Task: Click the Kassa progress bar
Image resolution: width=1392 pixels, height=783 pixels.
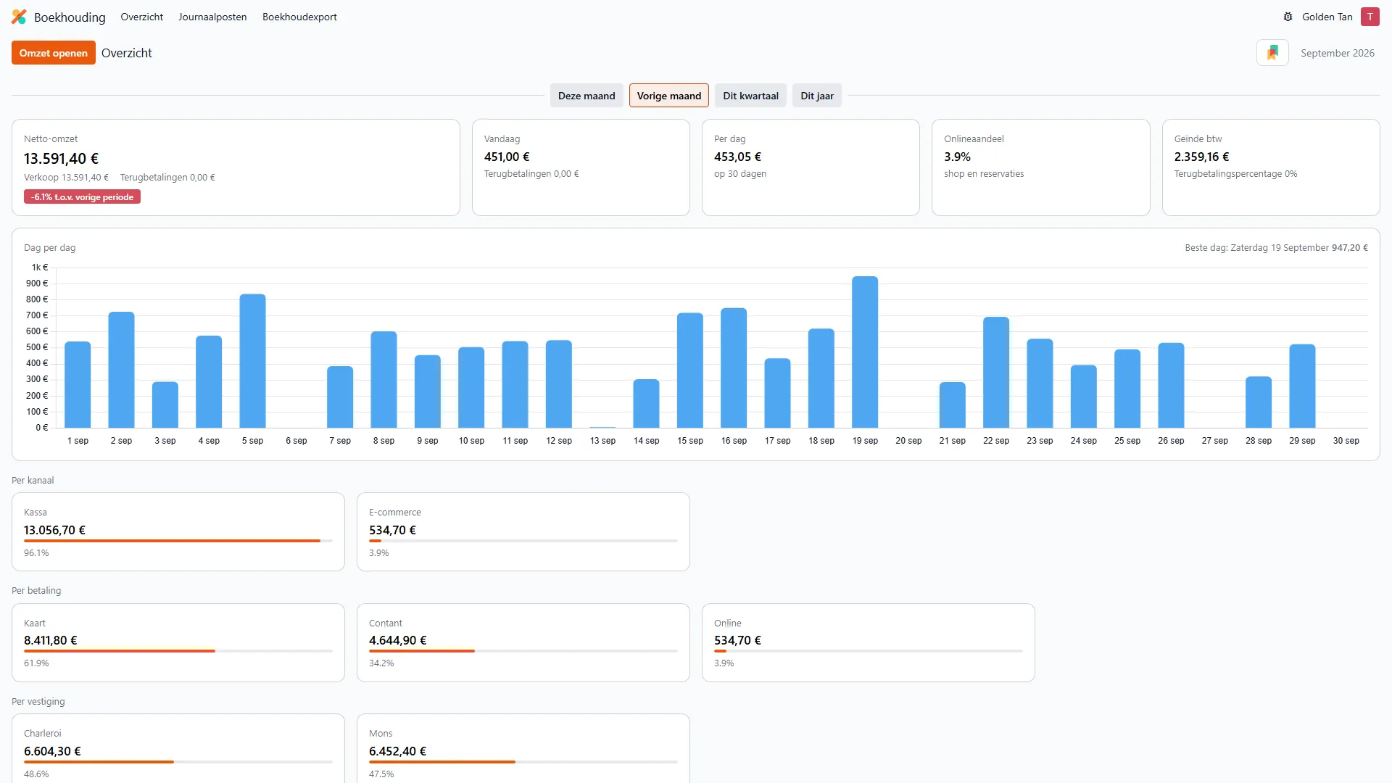Action: click(178, 541)
